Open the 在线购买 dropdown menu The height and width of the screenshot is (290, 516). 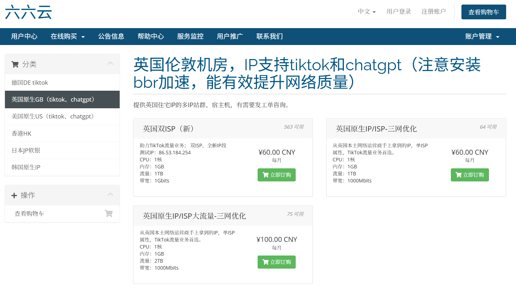pos(68,36)
